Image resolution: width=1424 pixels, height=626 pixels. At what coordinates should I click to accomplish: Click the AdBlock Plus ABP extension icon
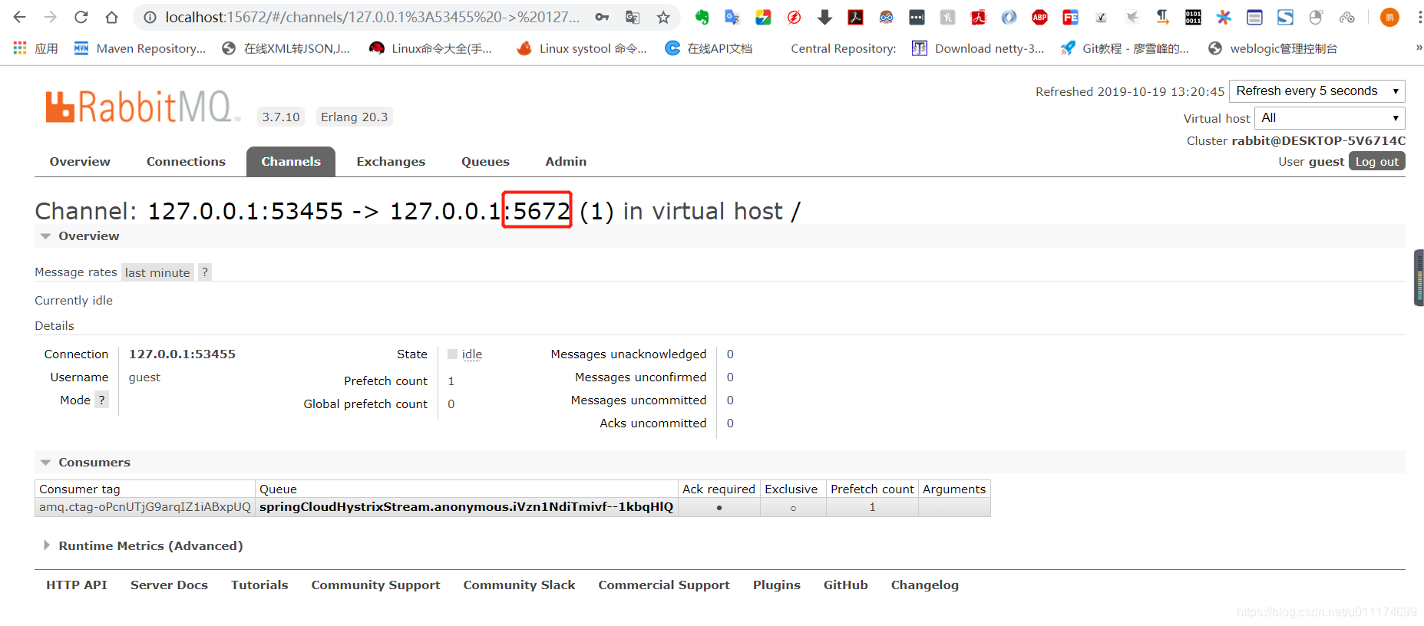click(1039, 17)
